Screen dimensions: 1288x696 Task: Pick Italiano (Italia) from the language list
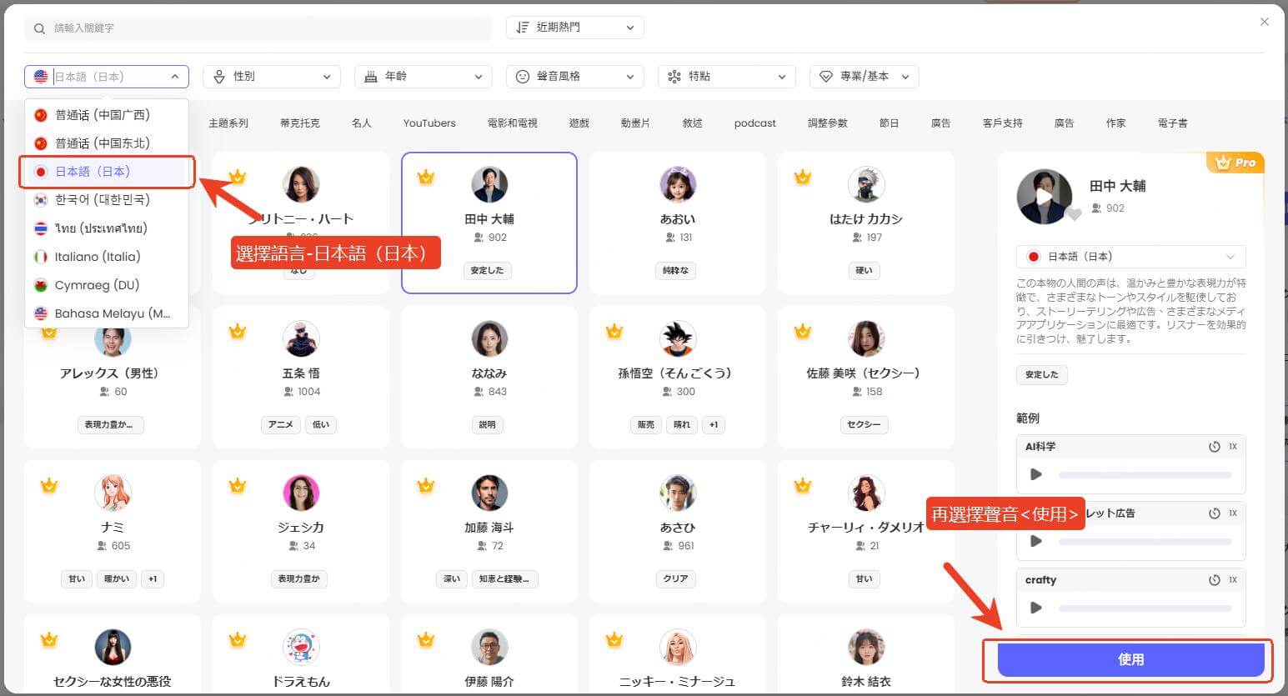(107, 257)
